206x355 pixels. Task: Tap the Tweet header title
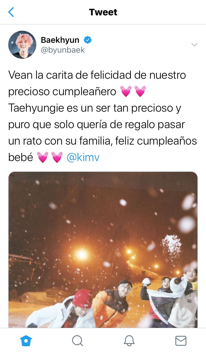click(103, 12)
